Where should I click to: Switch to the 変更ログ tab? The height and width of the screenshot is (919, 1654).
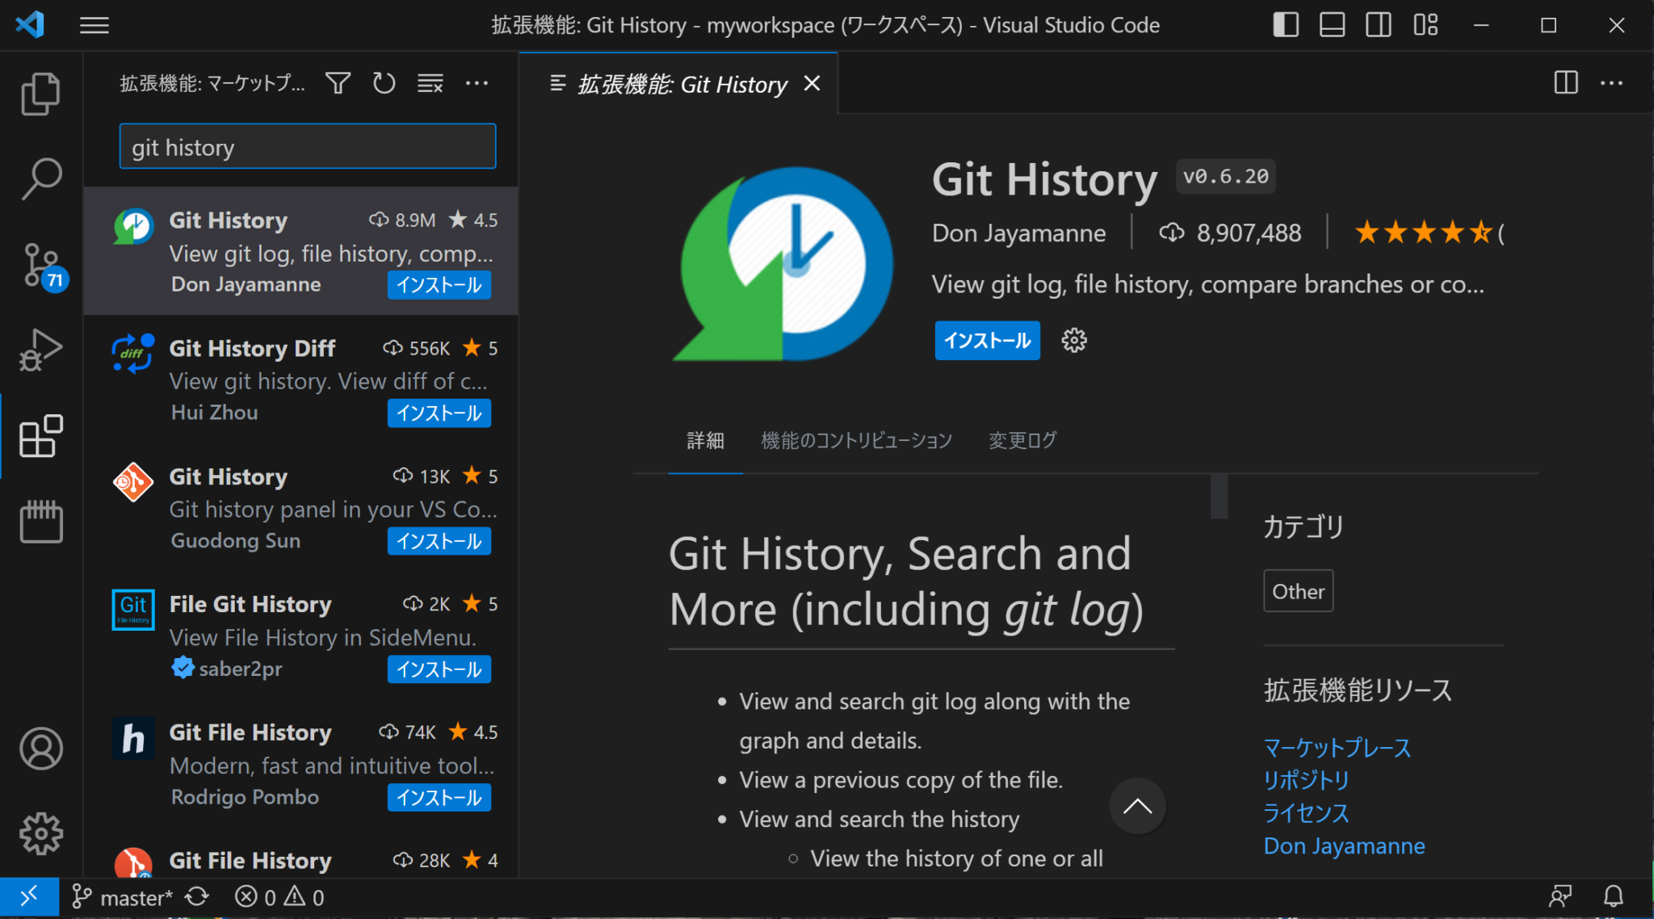tap(1021, 440)
